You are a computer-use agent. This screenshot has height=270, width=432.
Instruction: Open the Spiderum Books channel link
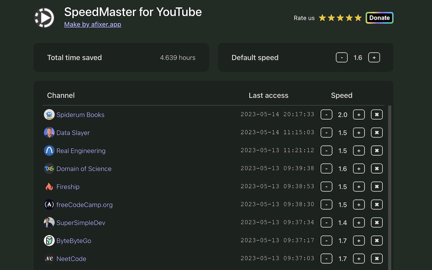(80, 115)
